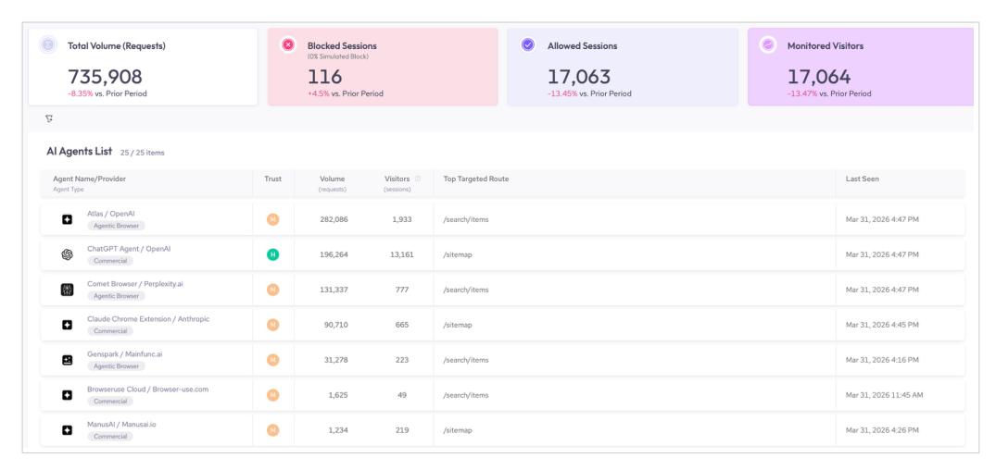Click last seen Mar 31, 2026 4:16 PM
The image size is (996, 470).
click(x=882, y=360)
